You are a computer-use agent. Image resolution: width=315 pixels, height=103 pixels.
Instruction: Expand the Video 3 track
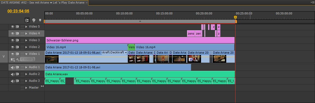click(26, 40)
